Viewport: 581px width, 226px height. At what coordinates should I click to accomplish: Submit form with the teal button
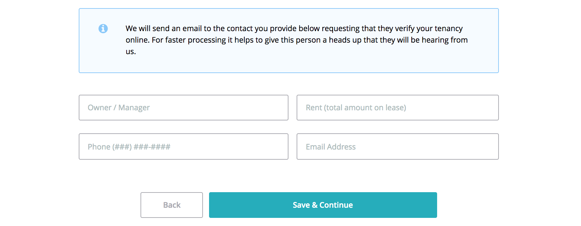(323, 205)
